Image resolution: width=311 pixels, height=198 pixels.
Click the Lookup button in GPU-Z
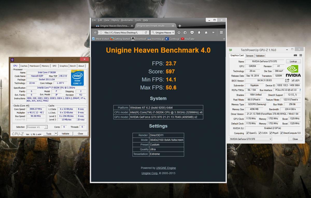tap(293, 62)
